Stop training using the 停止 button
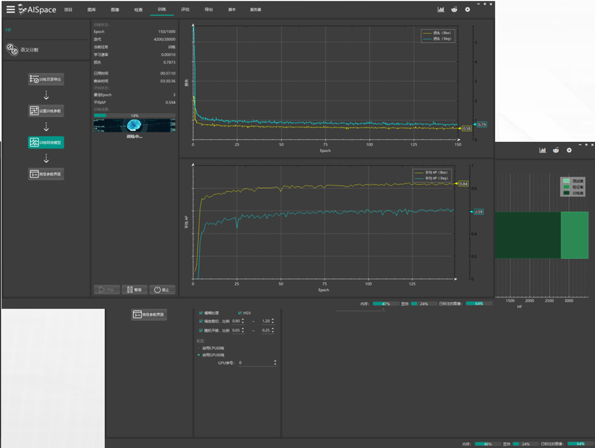Screen dimensions: 595x448 pos(162,290)
